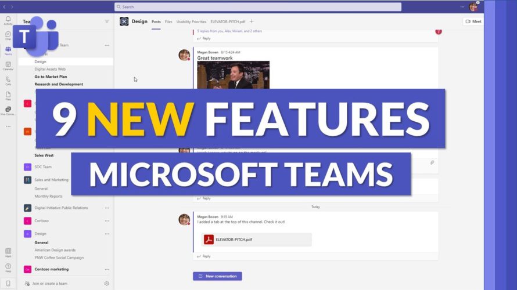The width and height of the screenshot is (517, 290).
Task: Click the mobile device icon at rail bottom
Action: 8,283
